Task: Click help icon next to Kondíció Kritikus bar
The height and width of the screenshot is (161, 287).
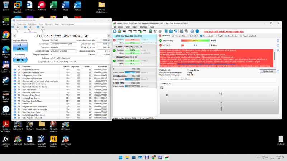Action: [278, 45]
